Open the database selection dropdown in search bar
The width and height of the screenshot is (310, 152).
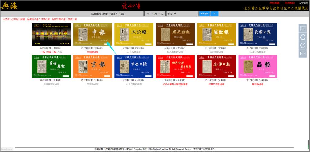(104, 14)
